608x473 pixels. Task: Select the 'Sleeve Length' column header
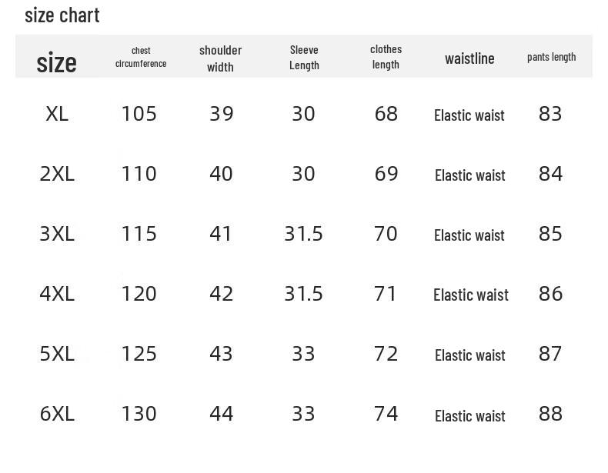[304, 58]
